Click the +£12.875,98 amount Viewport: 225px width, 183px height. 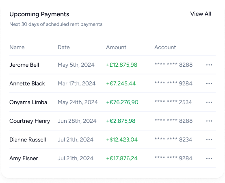[121, 65]
